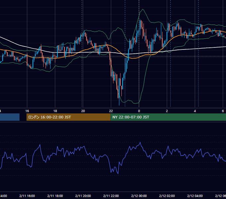
Task: Click the 2/11 20:00 label on oscillator axis
Action: 83,196
